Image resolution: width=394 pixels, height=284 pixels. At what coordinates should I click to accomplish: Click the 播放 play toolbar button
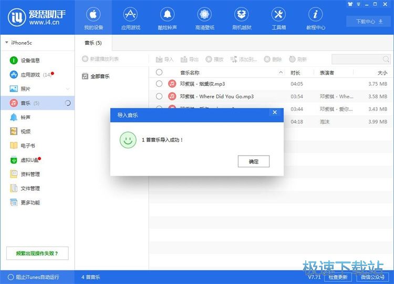point(214,59)
